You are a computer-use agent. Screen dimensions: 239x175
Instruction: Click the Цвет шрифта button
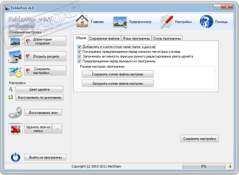pyautogui.click(x=40, y=89)
